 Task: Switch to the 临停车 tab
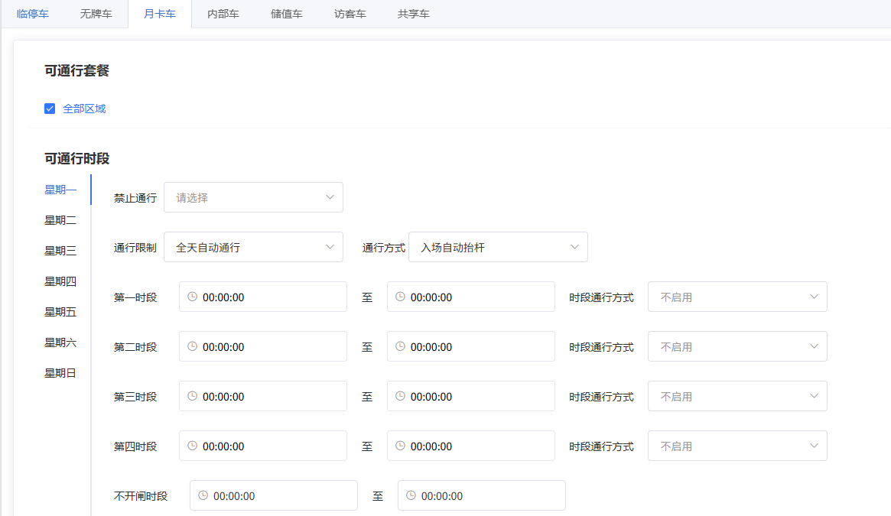click(x=33, y=14)
